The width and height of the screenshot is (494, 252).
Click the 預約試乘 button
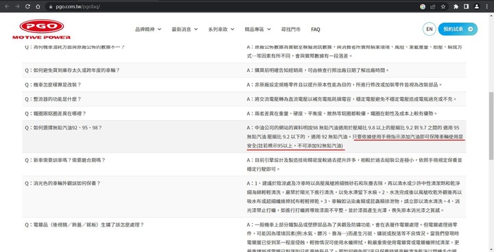pos(458,29)
